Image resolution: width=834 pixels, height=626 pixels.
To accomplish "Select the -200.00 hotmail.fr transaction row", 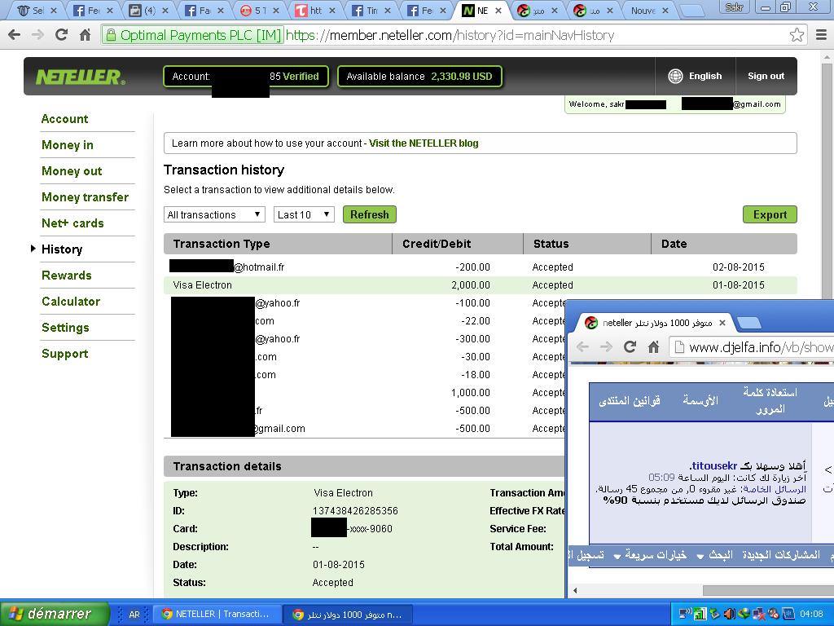I will pos(481,267).
